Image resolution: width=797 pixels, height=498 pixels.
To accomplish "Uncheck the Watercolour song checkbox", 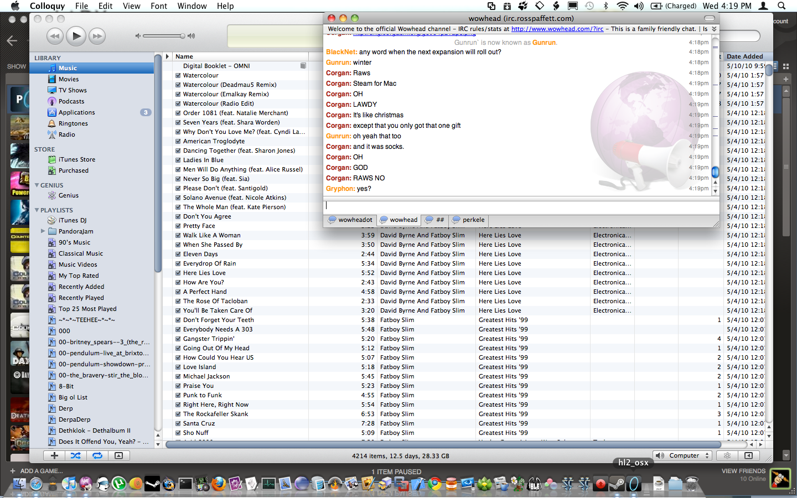I will click(x=178, y=75).
